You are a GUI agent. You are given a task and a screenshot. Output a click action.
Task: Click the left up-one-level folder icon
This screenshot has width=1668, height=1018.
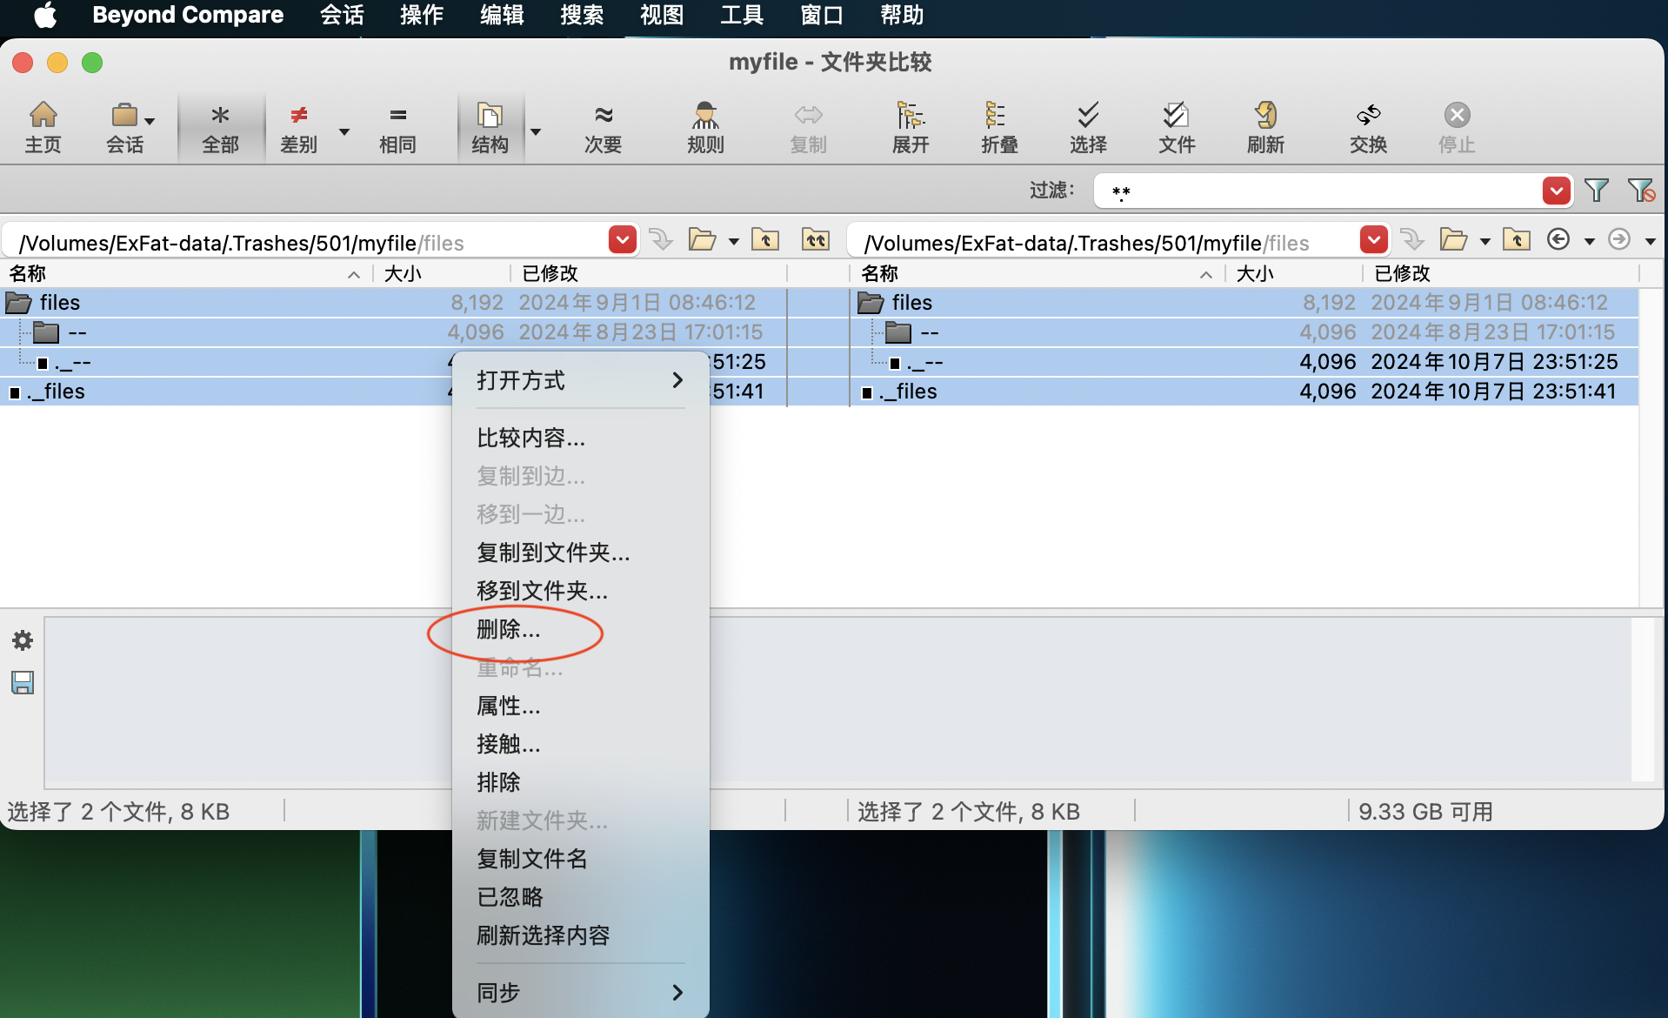(765, 239)
